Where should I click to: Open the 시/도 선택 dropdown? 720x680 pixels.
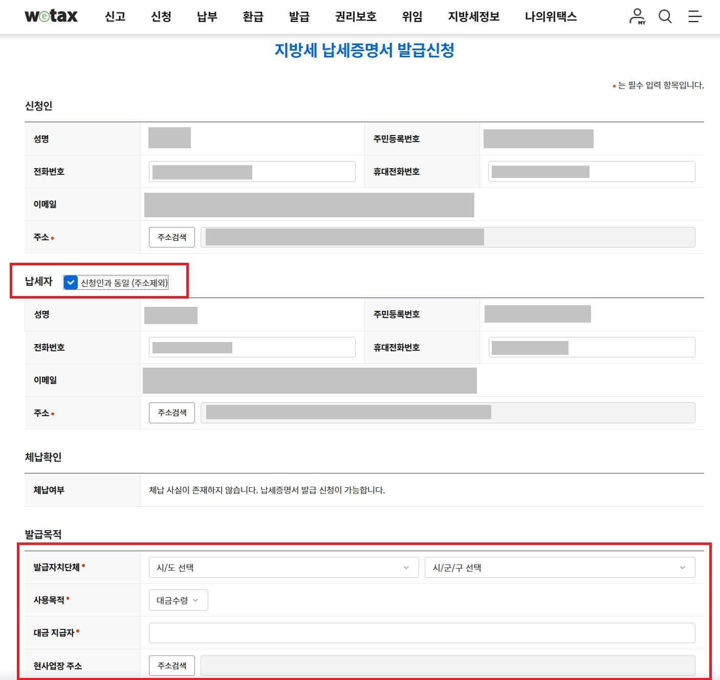283,567
